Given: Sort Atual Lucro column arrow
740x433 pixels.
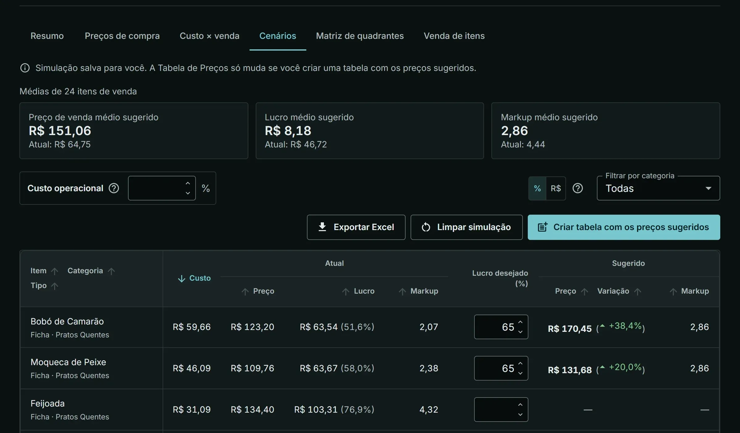Looking at the screenshot, I should (x=346, y=291).
